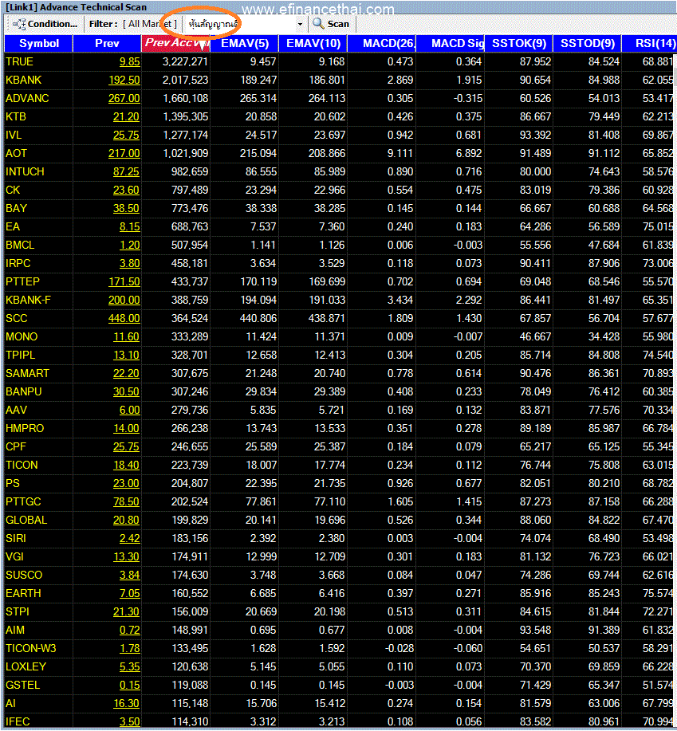Image resolution: width=677 pixels, height=731 pixels.
Task: Select the BMCL symbol
Action: coord(20,245)
